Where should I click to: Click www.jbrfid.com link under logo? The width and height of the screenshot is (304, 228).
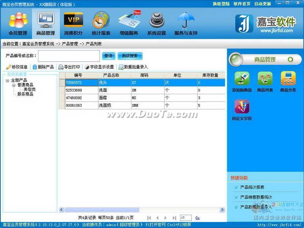tap(277, 31)
